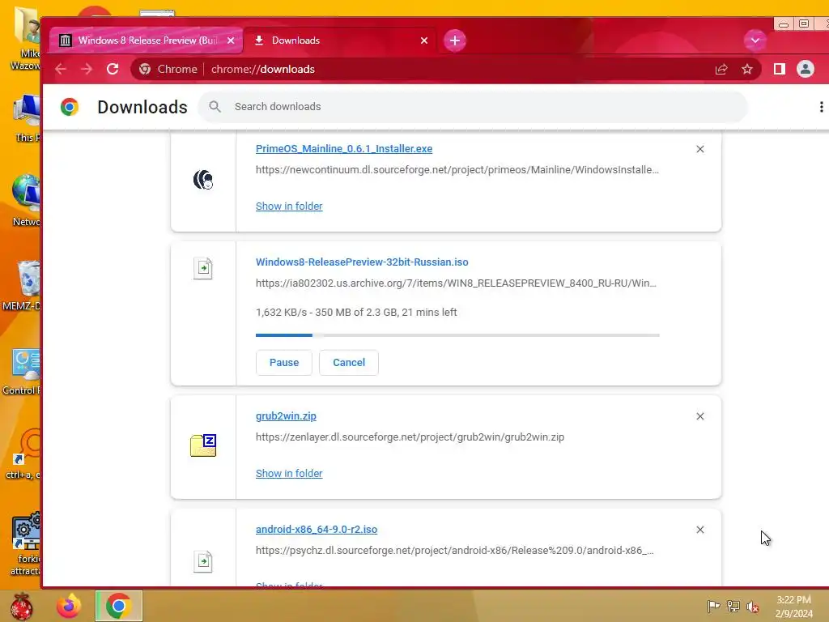Image resolution: width=829 pixels, height=622 pixels.
Task: Click the Start ornament button on taskbar
Action: [22, 606]
